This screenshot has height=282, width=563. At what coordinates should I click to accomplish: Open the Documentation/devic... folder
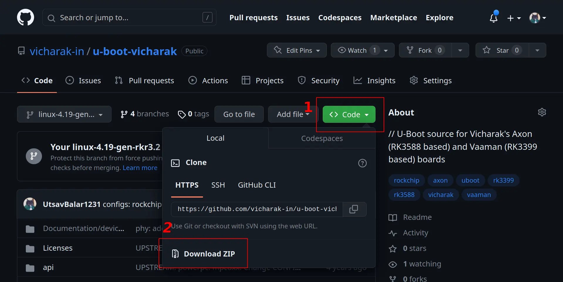coord(84,228)
